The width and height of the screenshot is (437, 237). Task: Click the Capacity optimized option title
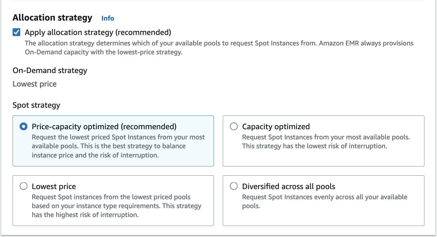click(x=276, y=126)
